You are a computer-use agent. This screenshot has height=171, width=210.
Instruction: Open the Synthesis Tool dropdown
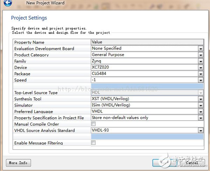[201, 99]
